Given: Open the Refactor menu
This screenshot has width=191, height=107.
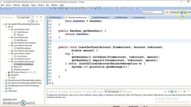Looking at the screenshot, I should pos(17,5).
